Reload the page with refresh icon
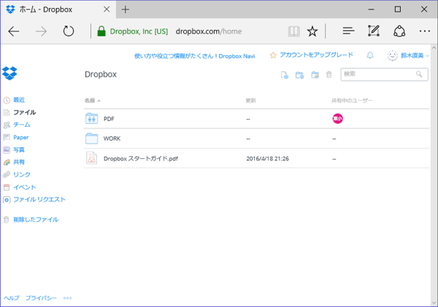The width and height of the screenshot is (438, 307). pyautogui.click(x=69, y=31)
